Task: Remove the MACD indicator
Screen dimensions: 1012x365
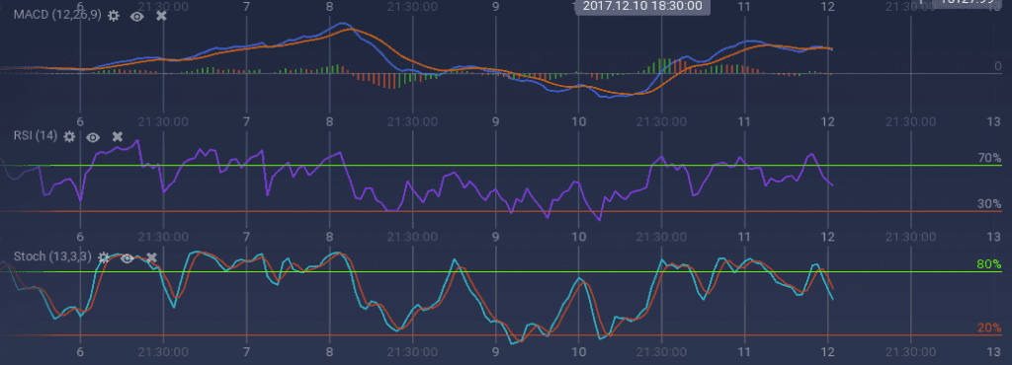Action: point(161,16)
